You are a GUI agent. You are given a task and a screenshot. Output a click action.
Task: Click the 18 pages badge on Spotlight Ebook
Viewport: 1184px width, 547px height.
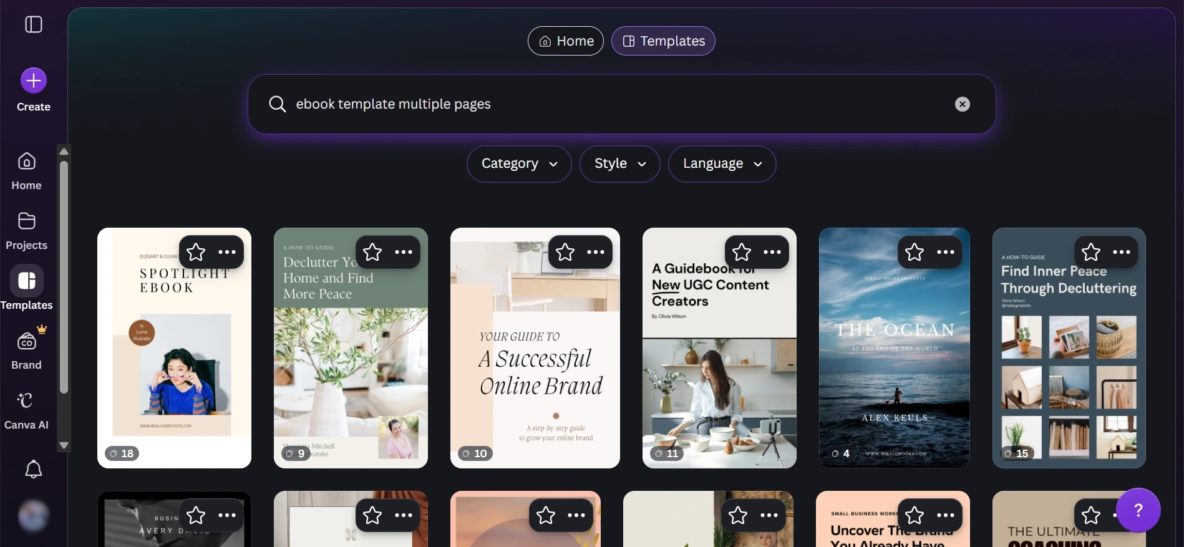(x=122, y=453)
